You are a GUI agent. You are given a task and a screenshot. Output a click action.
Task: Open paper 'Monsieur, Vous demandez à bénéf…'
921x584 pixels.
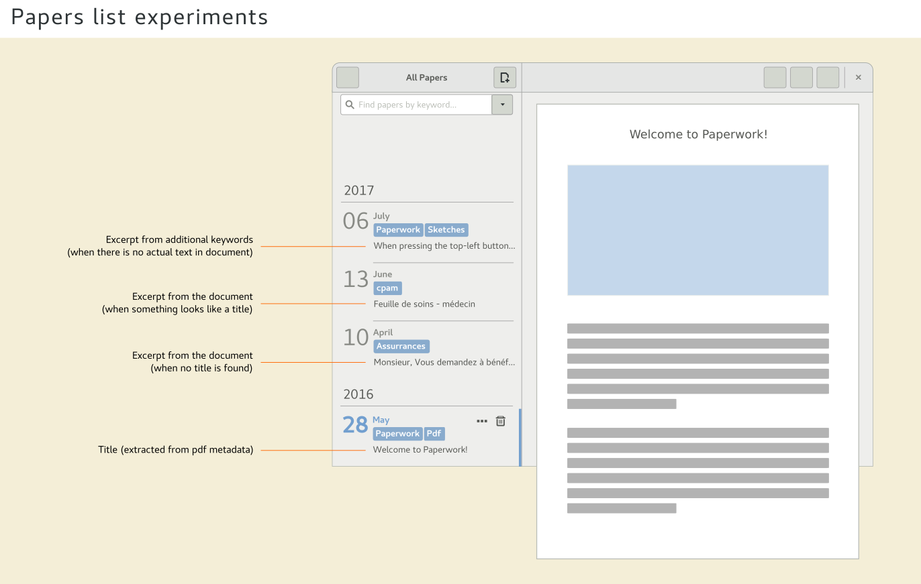pyautogui.click(x=444, y=363)
